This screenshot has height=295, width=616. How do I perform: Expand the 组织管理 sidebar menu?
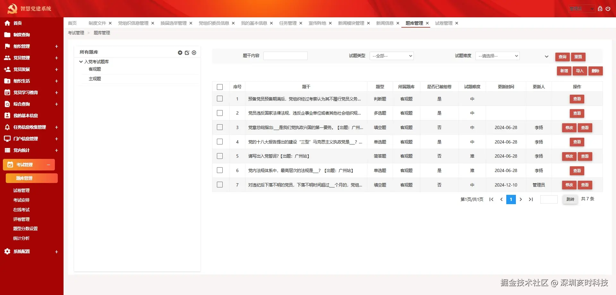(56, 46)
